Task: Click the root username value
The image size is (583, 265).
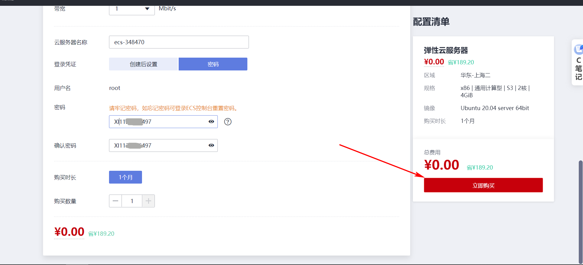Action: [x=115, y=88]
